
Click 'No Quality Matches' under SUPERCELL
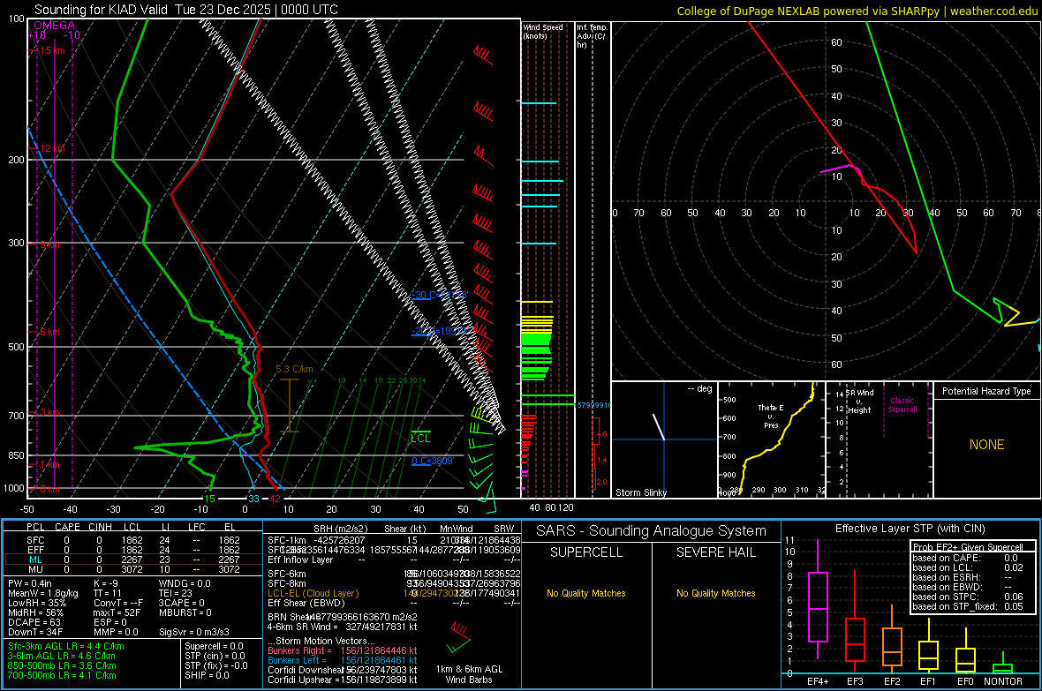click(x=586, y=593)
